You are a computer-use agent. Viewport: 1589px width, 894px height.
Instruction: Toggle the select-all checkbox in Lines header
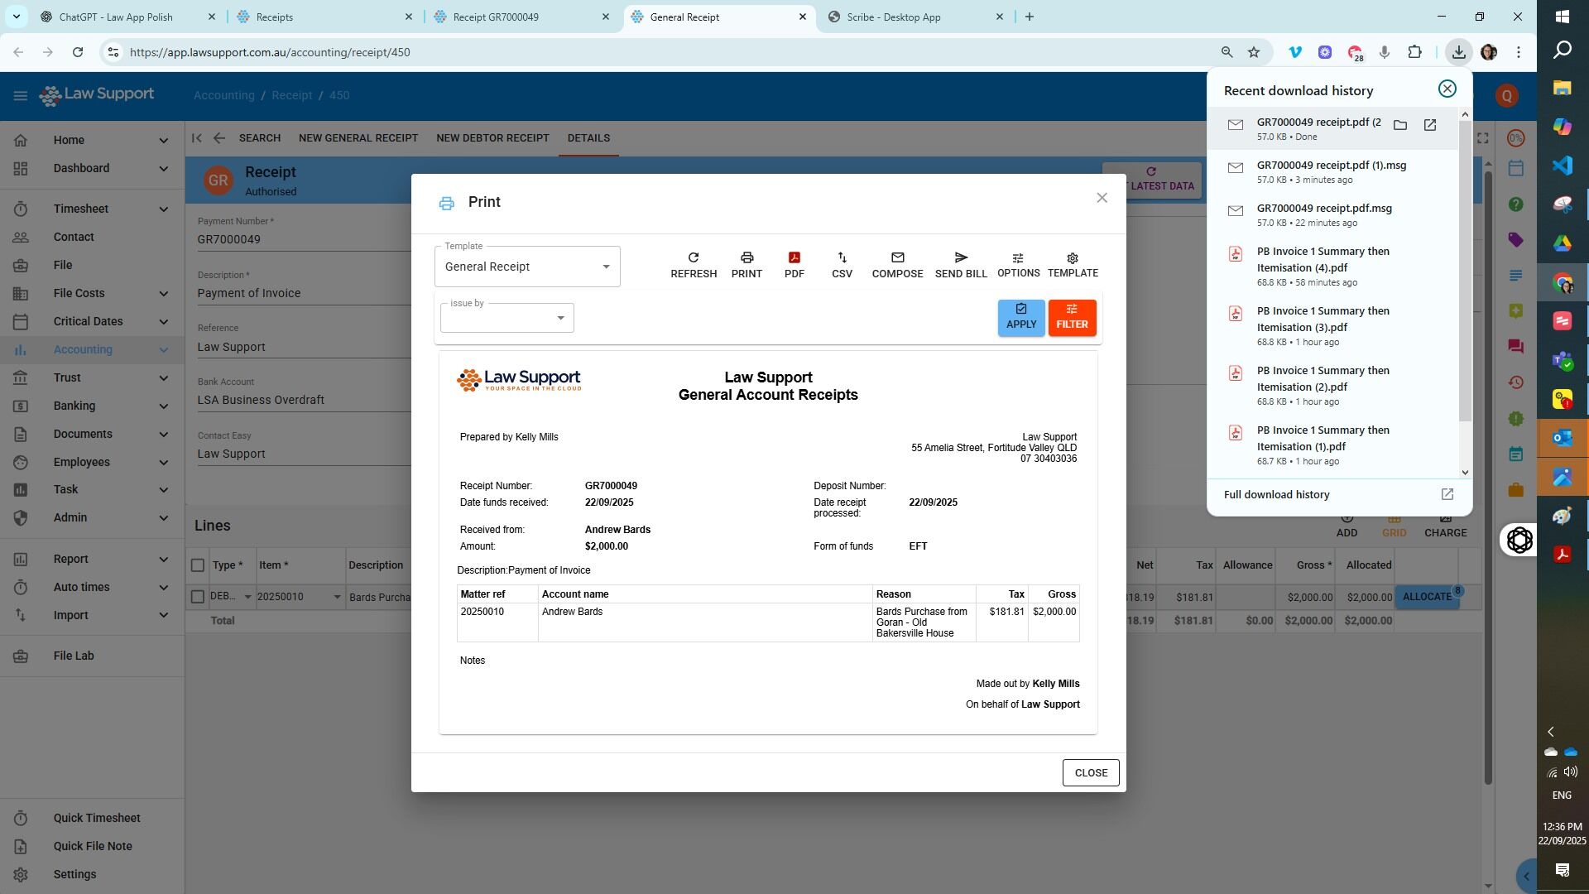click(198, 565)
